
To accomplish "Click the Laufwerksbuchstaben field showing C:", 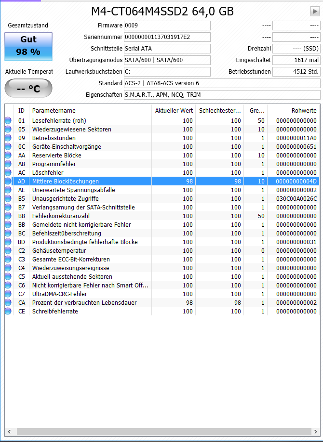I will click(167, 72).
